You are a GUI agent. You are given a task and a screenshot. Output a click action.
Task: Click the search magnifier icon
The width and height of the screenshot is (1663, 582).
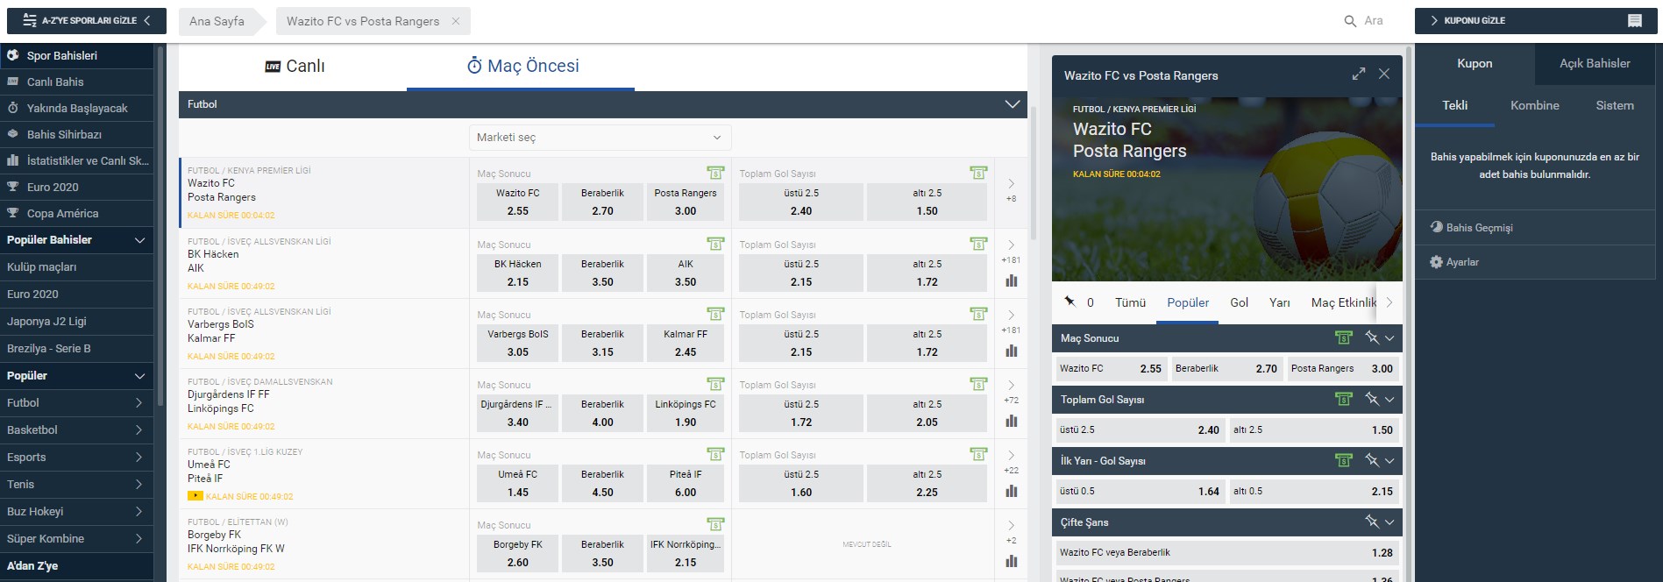pos(1350,21)
